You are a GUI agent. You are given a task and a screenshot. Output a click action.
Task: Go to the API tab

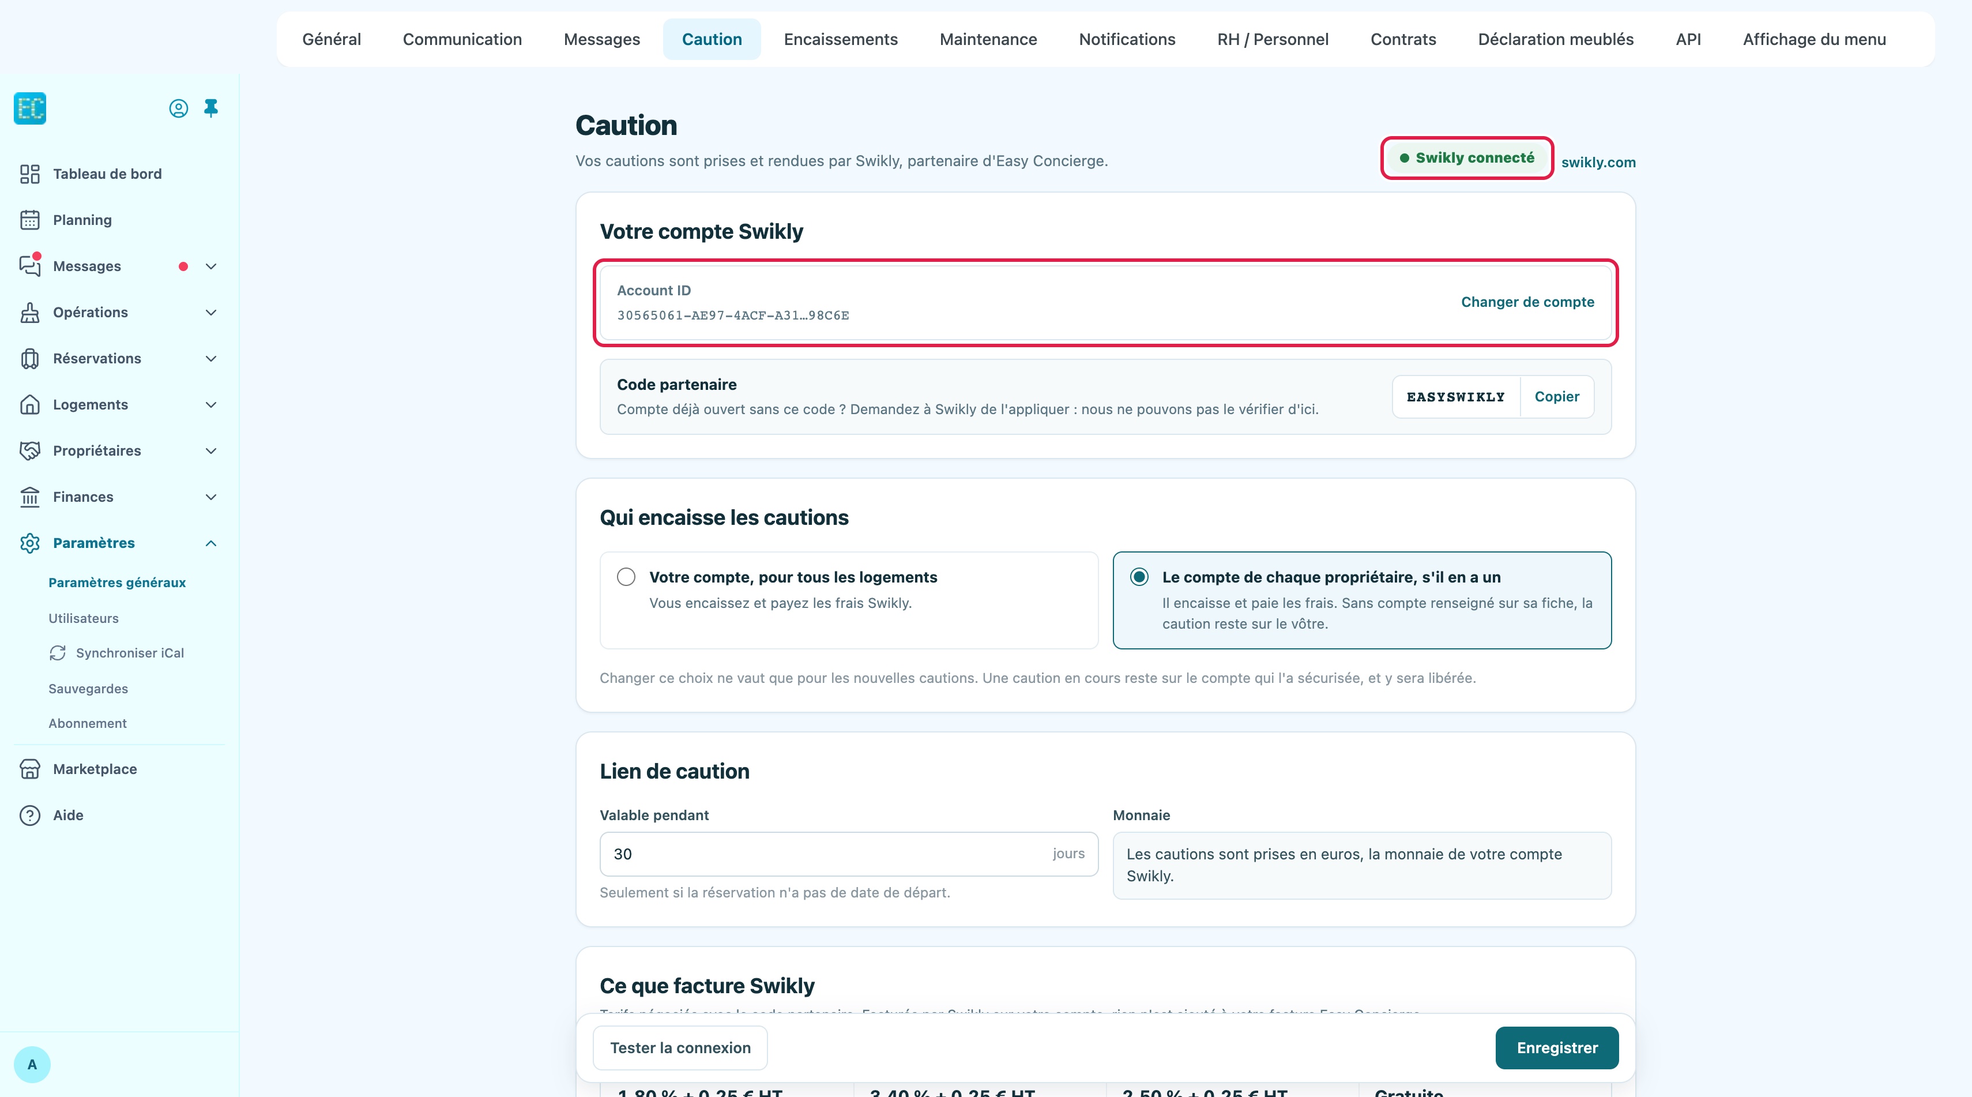coord(1688,39)
